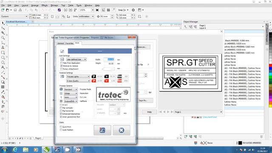Select the Zoom magnifier tool in toolbox
The width and height of the screenshot is (272, 153).
tap(3, 38)
